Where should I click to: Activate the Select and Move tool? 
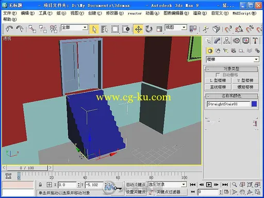[x=138, y=29]
